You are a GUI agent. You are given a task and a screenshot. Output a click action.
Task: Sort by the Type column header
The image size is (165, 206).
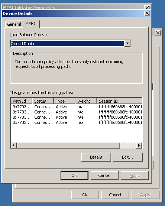[x=65, y=101]
